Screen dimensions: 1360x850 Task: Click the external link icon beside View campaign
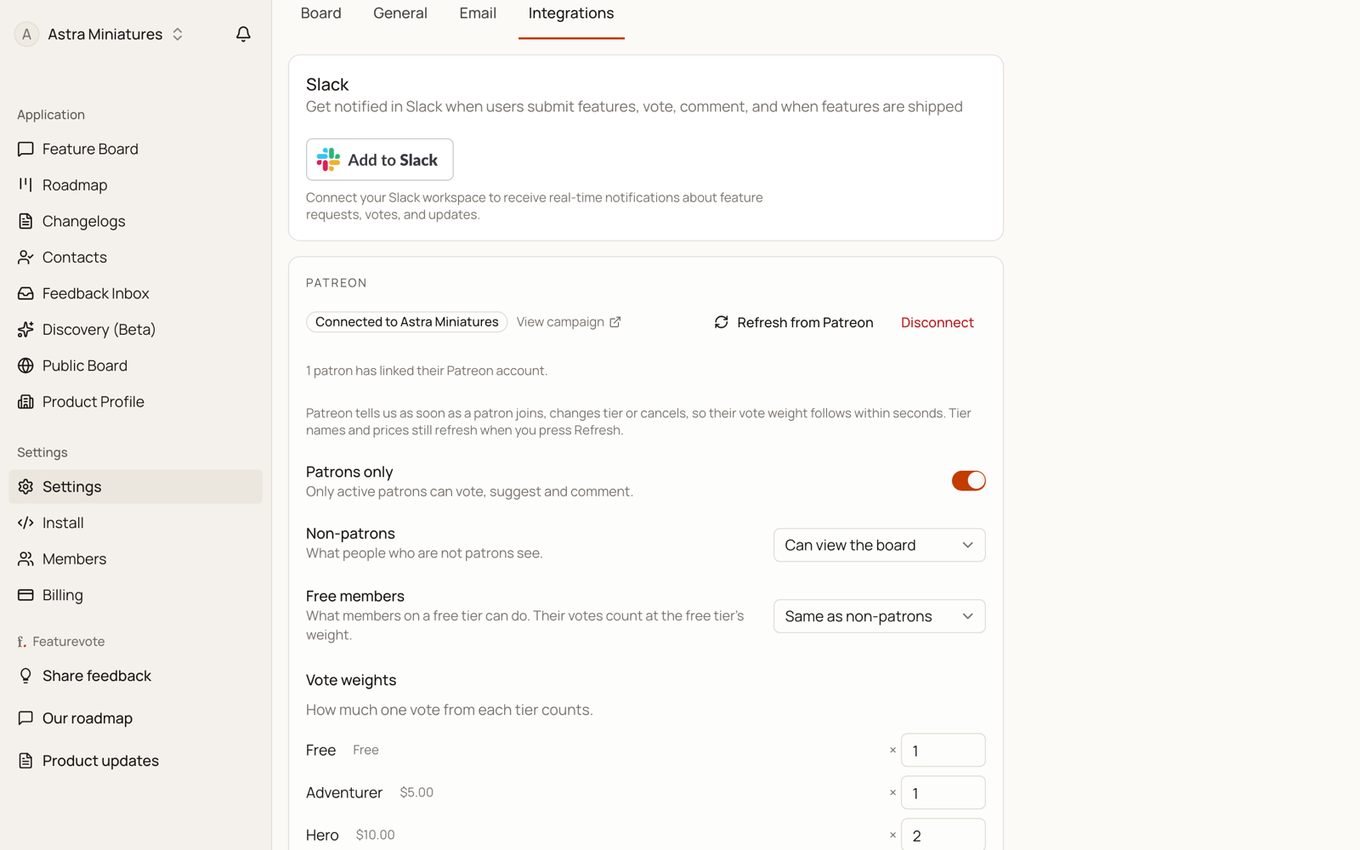coord(615,322)
